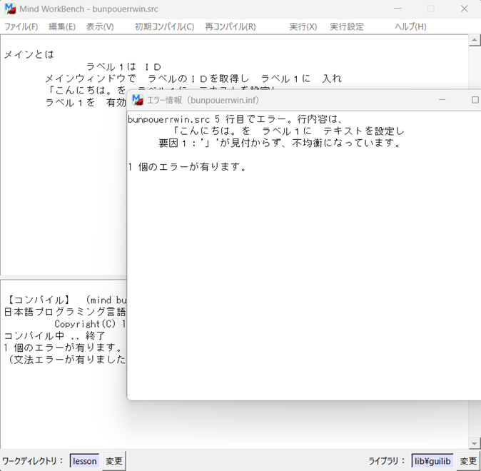Click the ラベル1は ID source line
The width and height of the screenshot is (481, 471).
point(123,66)
